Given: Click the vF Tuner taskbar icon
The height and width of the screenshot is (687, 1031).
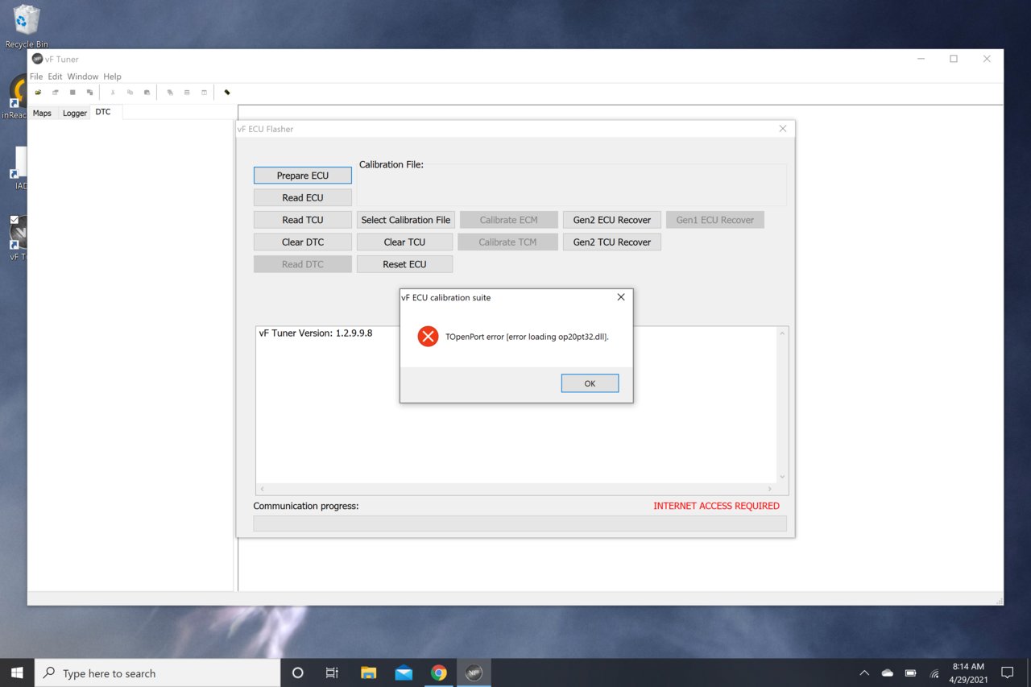Looking at the screenshot, I should tap(474, 673).
